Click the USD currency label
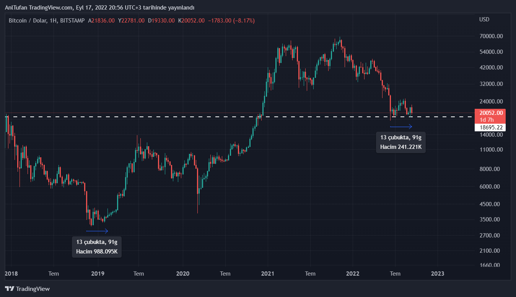This screenshot has height=297, width=516. pyautogui.click(x=484, y=19)
